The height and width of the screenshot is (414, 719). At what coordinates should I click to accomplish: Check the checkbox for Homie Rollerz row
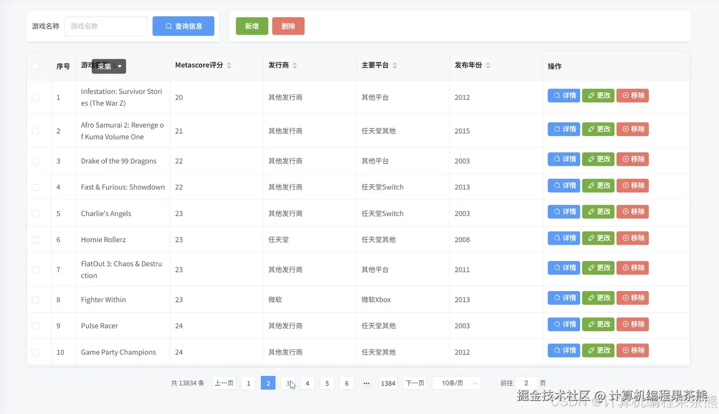[x=35, y=239]
